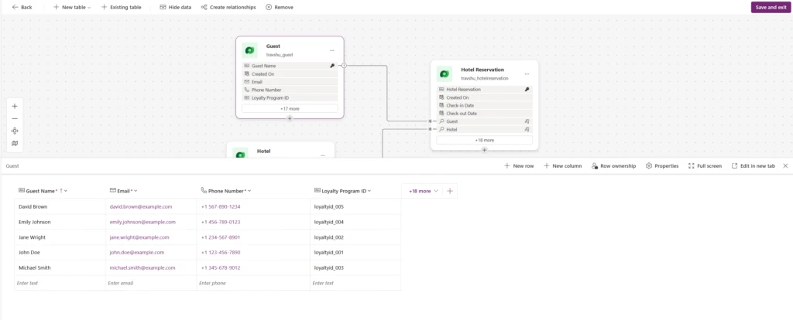This screenshot has height=320, width=793.
Task: Open Guest table card ellipsis menu
Action: tap(332, 50)
